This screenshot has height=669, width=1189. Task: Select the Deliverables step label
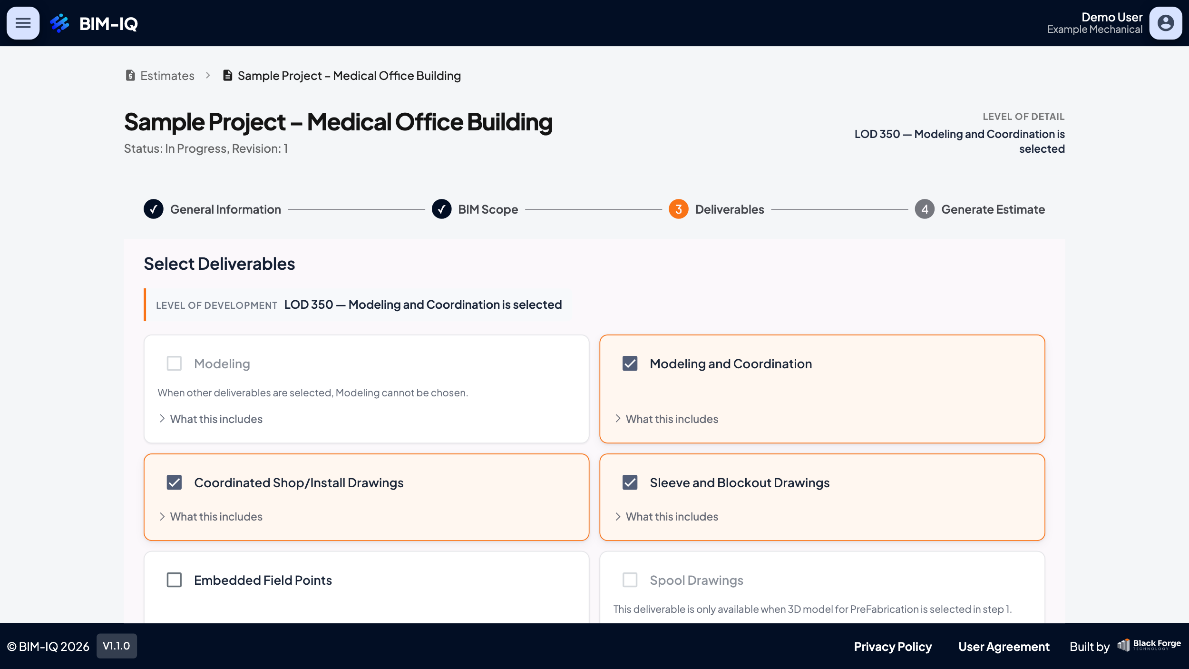pyautogui.click(x=730, y=209)
